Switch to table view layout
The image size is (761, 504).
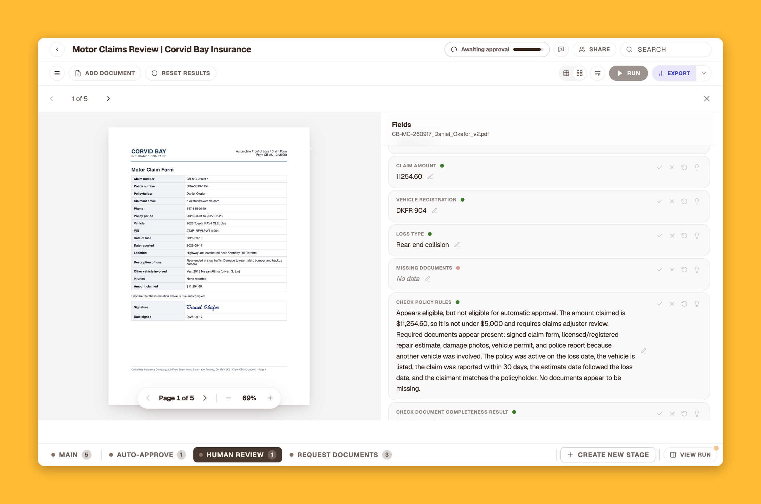tap(566, 73)
